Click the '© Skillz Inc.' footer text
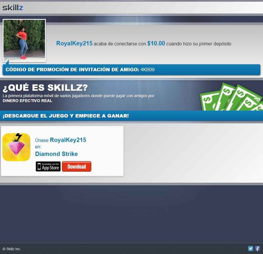This screenshot has height=254, width=263. (12, 249)
